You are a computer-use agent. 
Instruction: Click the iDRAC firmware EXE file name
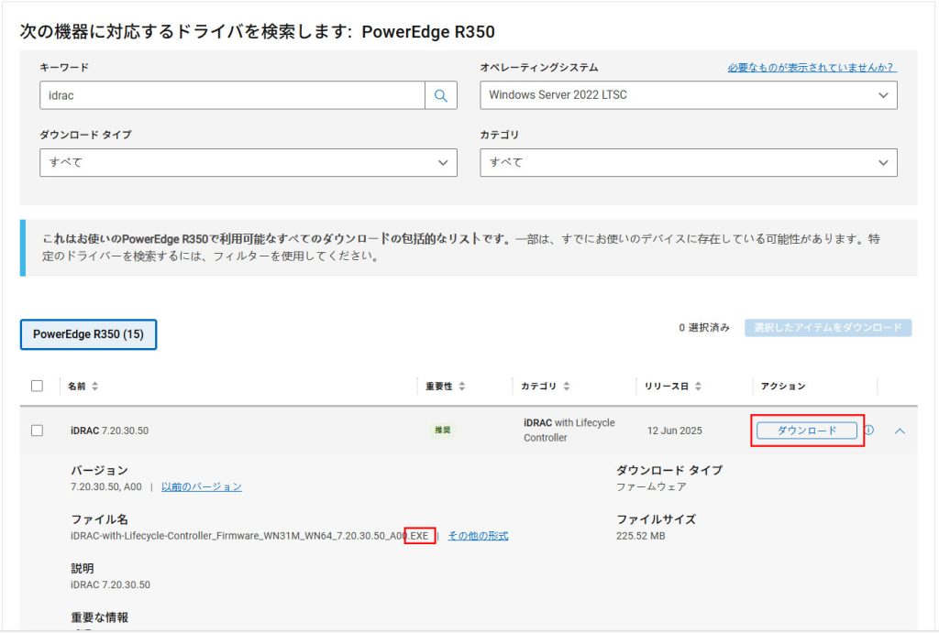pos(249,536)
